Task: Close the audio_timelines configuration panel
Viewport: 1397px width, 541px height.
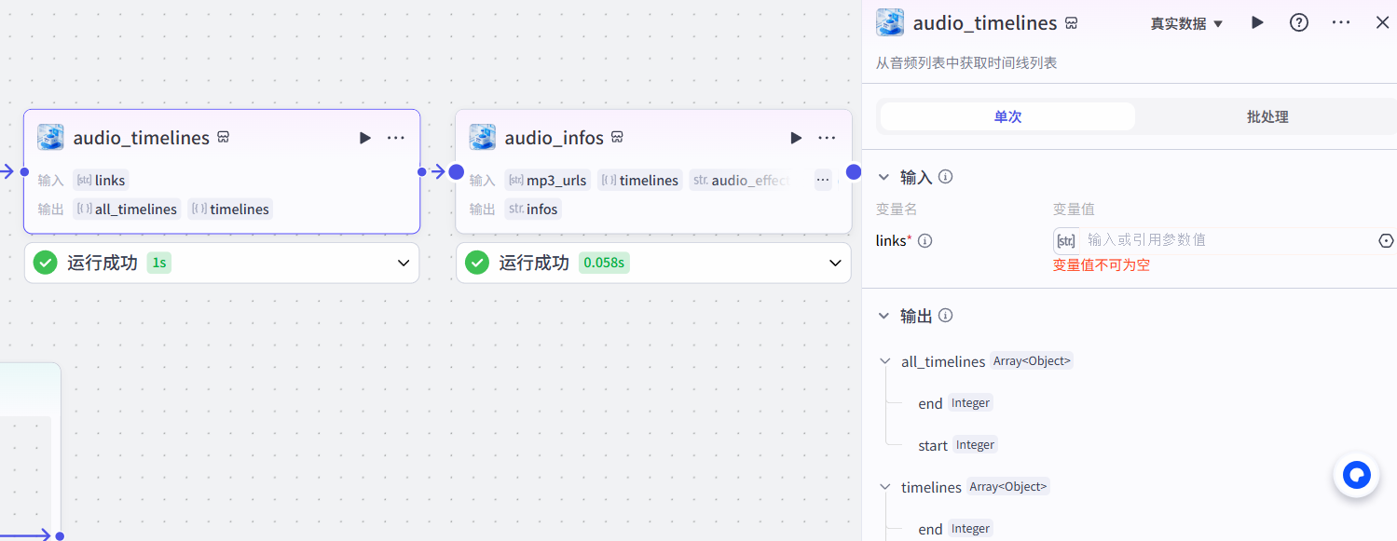Action: click(x=1382, y=23)
